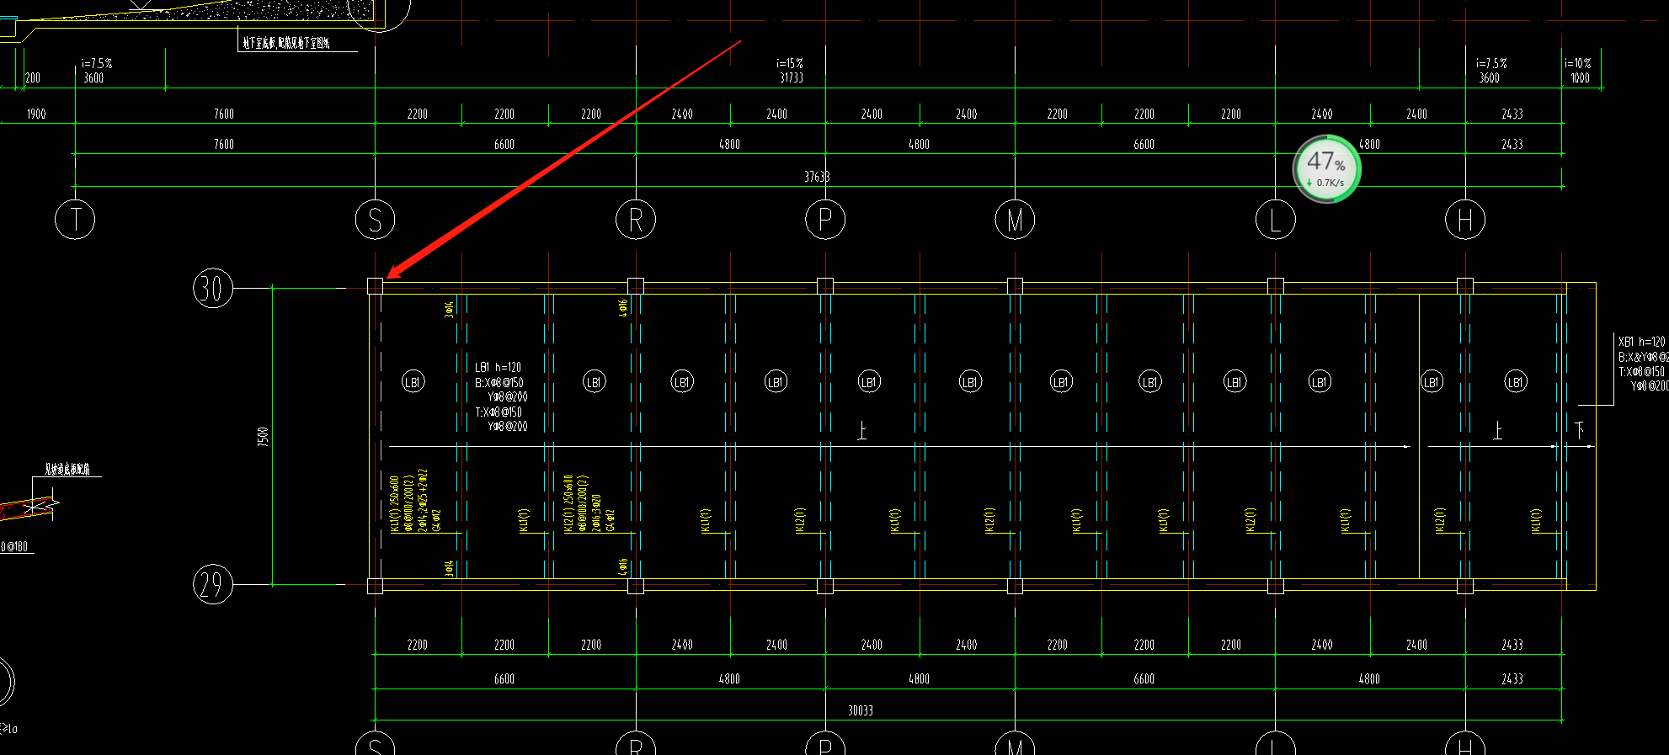This screenshot has height=755, width=1669.
Task: Select top grid axis bubble S
Action: [375, 220]
